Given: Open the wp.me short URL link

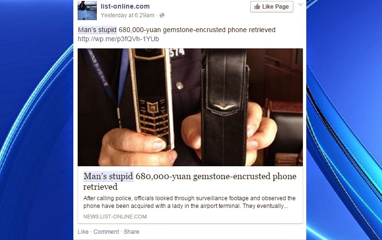Looking at the screenshot, I should click(118, 39).
